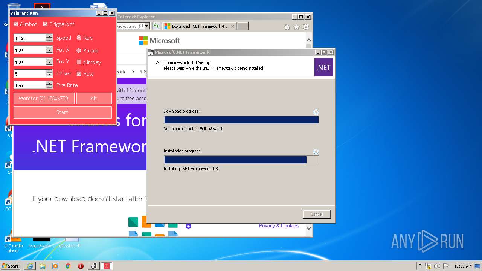The width and height of the screenshot is (482, 271).
Task: Launch Chrome from the taskbar
Action: pos(68,266)
